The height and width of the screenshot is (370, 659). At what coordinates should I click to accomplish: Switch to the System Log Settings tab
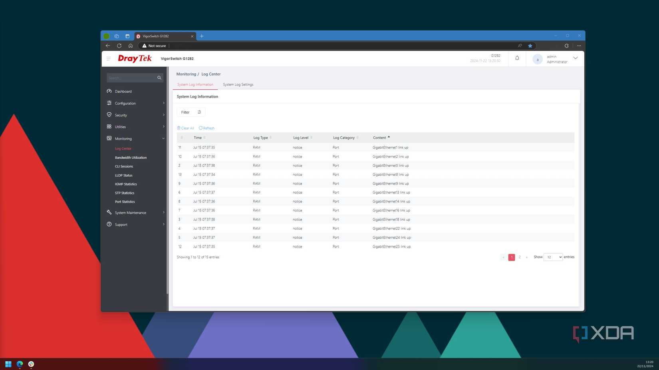coord(238,85)
